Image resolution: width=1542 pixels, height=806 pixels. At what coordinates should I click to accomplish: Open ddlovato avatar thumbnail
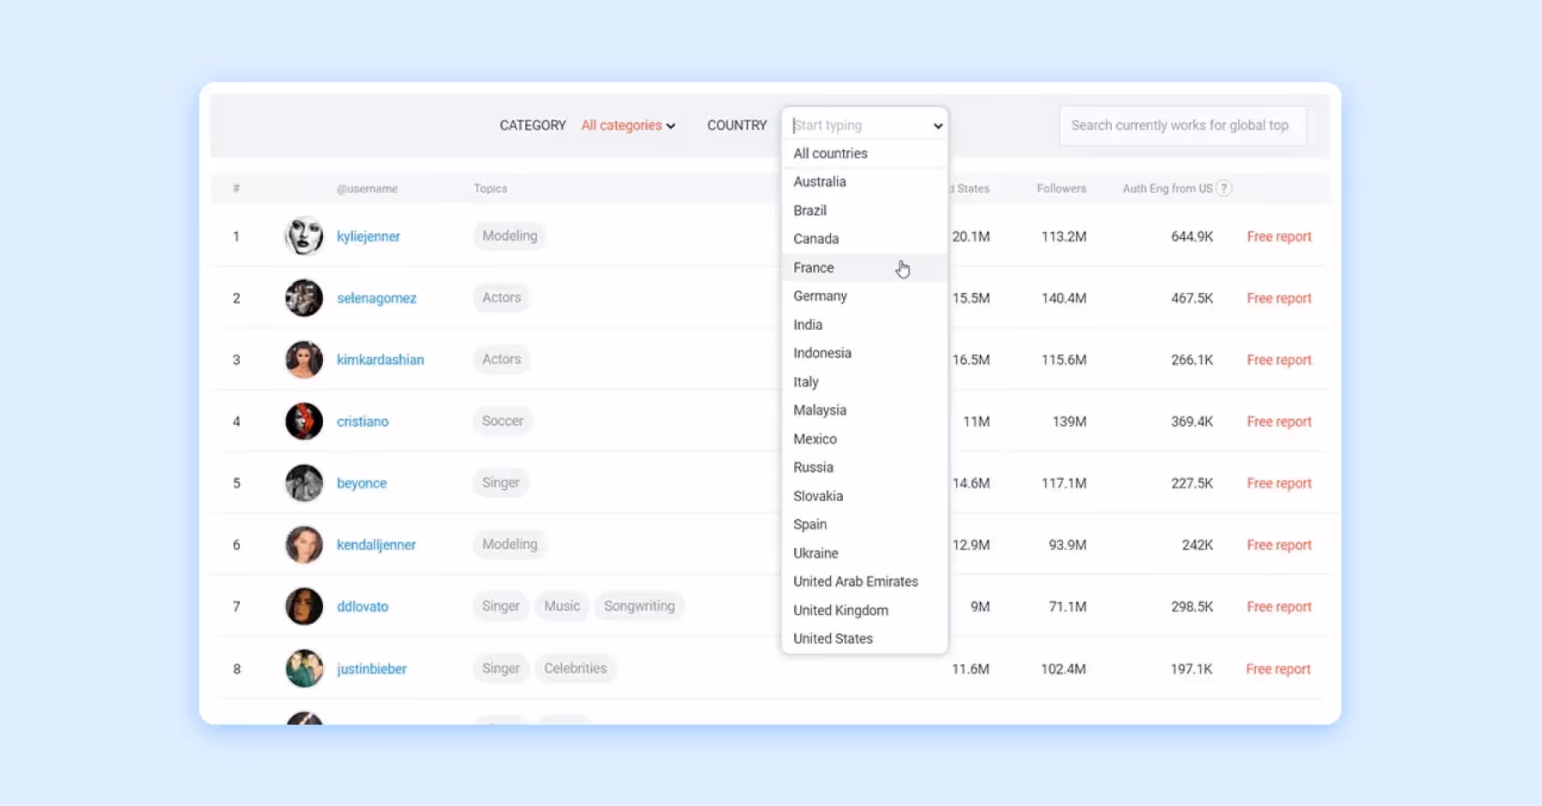pos(304,606)
